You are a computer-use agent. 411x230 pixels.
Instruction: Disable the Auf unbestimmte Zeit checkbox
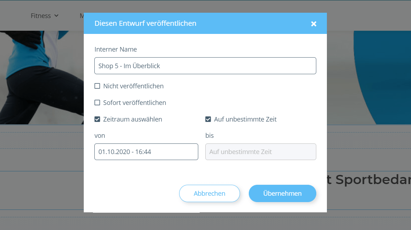[208, 119]
